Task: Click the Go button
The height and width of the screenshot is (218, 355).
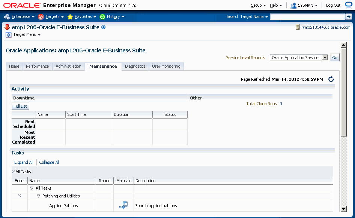Action: pos(335,58)
